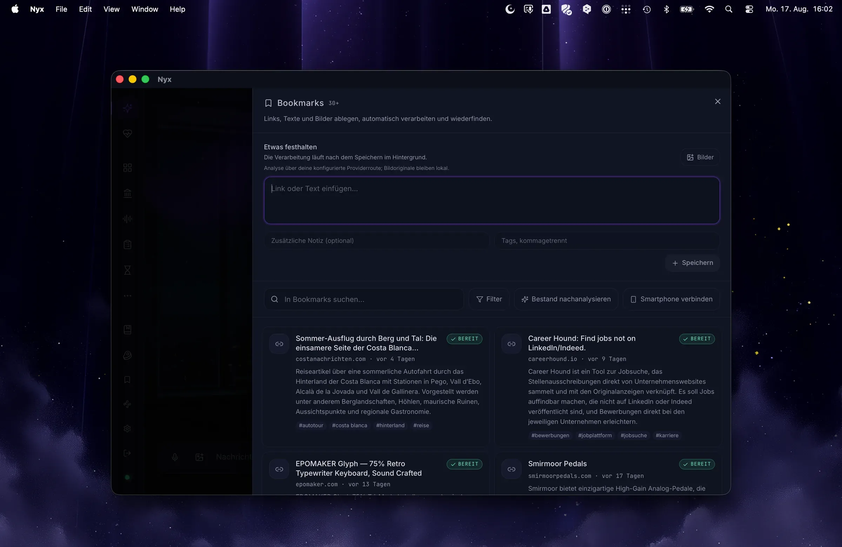842x547 pixels.
Task: Click the link icon of the Sommer-Ausflug bookmark
Action: 279,344
